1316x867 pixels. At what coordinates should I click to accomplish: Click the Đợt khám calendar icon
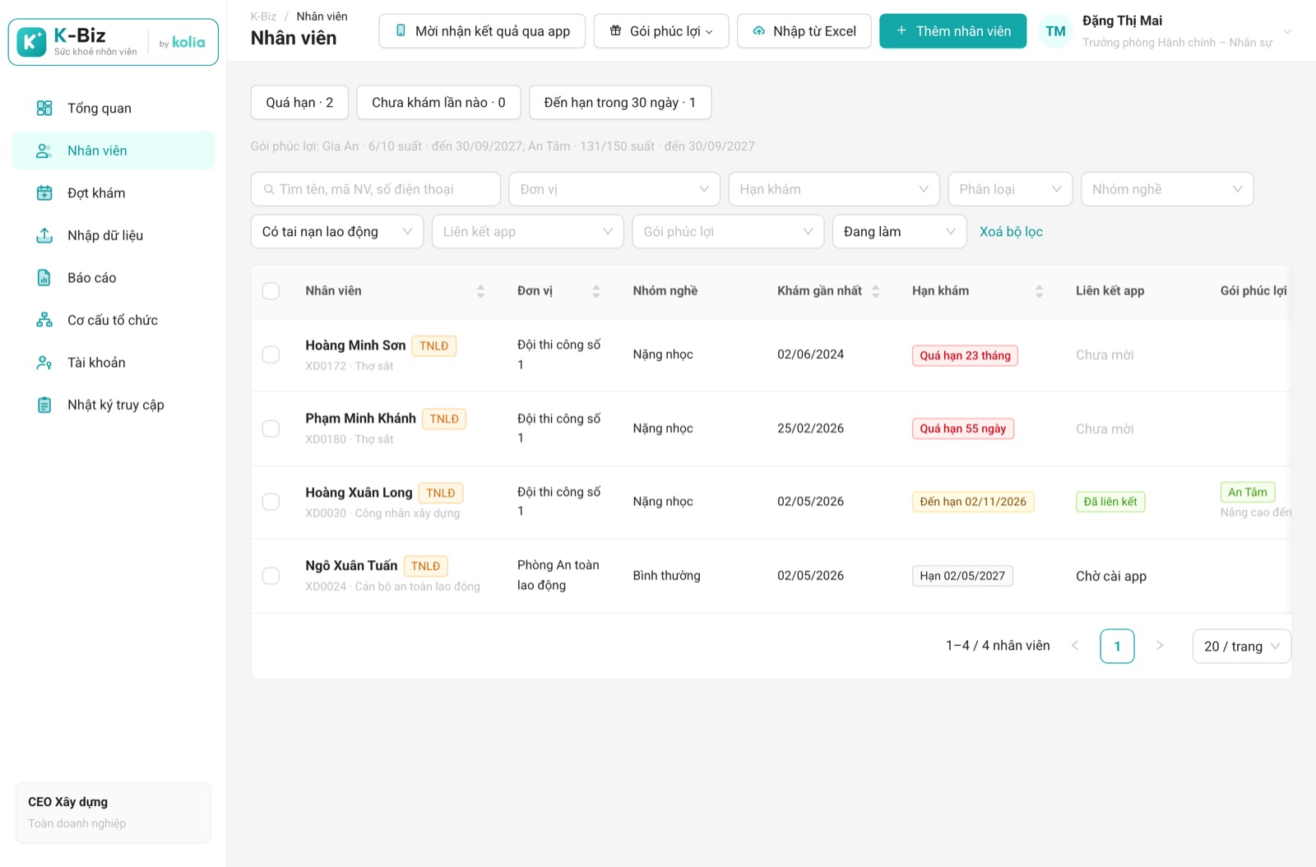click(x=44, y=192)
